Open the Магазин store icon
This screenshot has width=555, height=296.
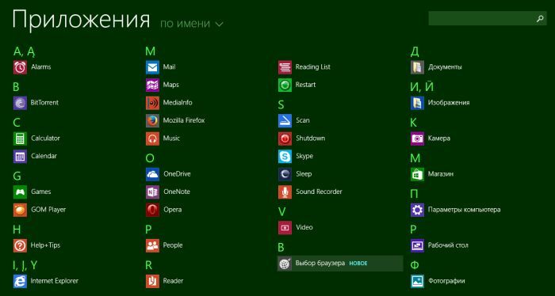(x=417, y=174)
